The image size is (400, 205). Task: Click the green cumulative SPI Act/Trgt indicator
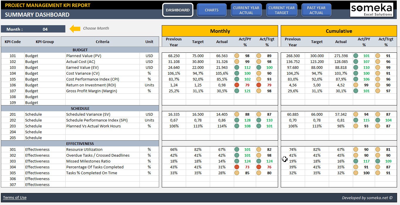click(x=378, y=120)
